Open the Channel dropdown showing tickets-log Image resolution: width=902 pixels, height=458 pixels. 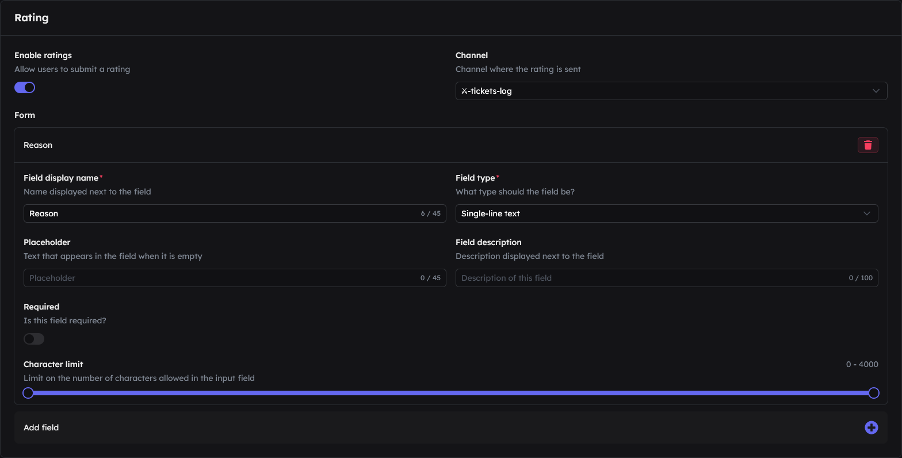(x=671, y=91)
